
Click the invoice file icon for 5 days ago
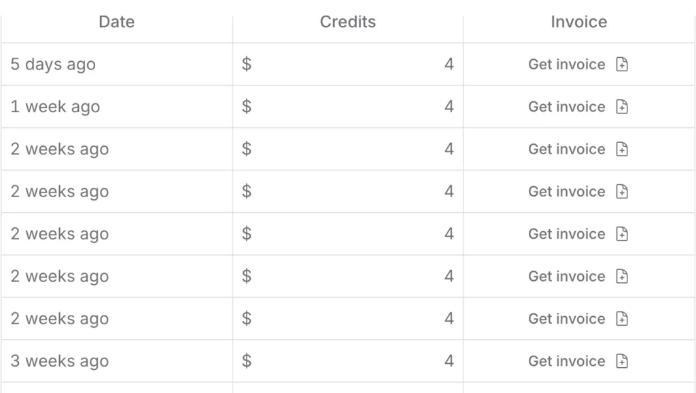[622, 65]
